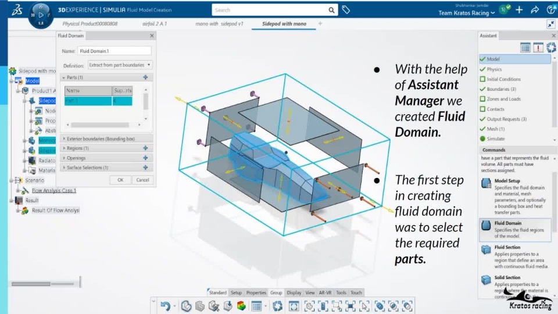Click the search magnifier icon

coord(331,10)
